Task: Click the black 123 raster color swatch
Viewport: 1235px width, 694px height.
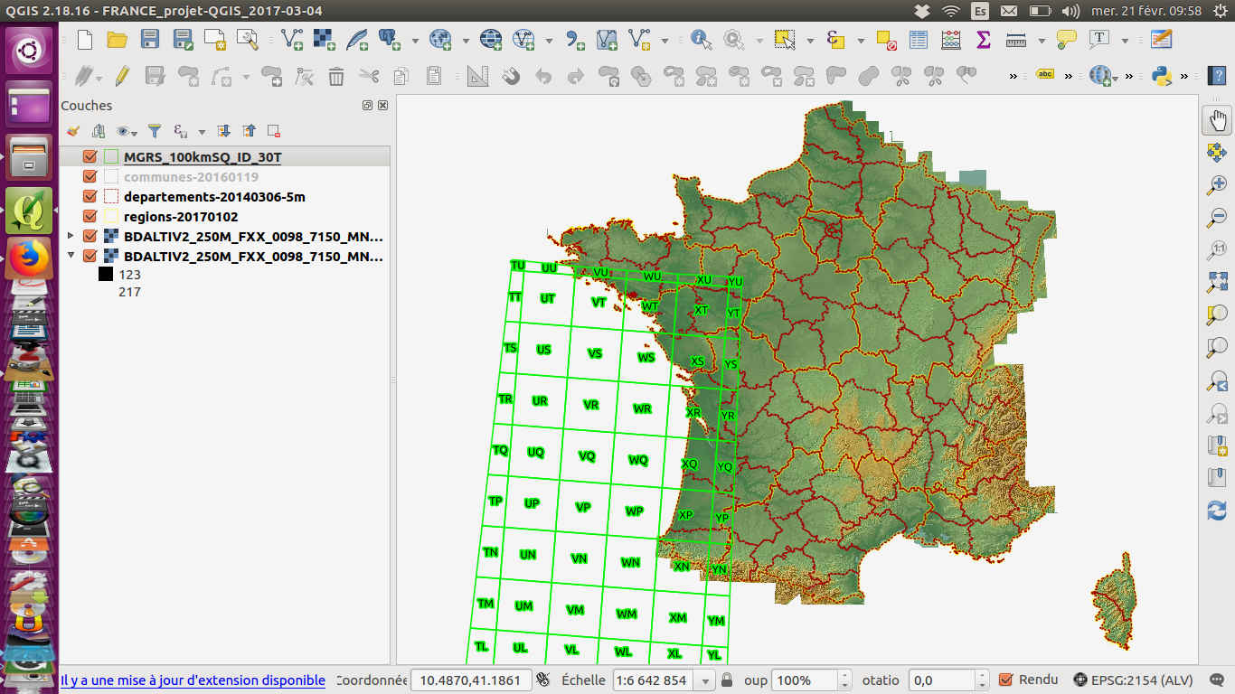Action: [106, 275]
